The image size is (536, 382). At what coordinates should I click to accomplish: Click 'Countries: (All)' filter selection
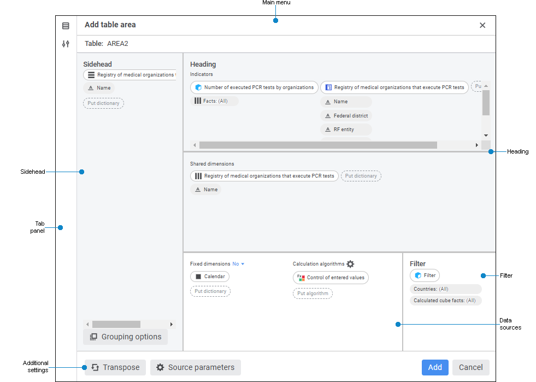(x=445, y=289)
